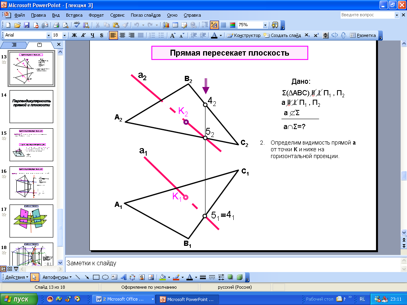
Task: Apply bulleted list formatting
Action: pyautogui.click(x=161, y=35)
